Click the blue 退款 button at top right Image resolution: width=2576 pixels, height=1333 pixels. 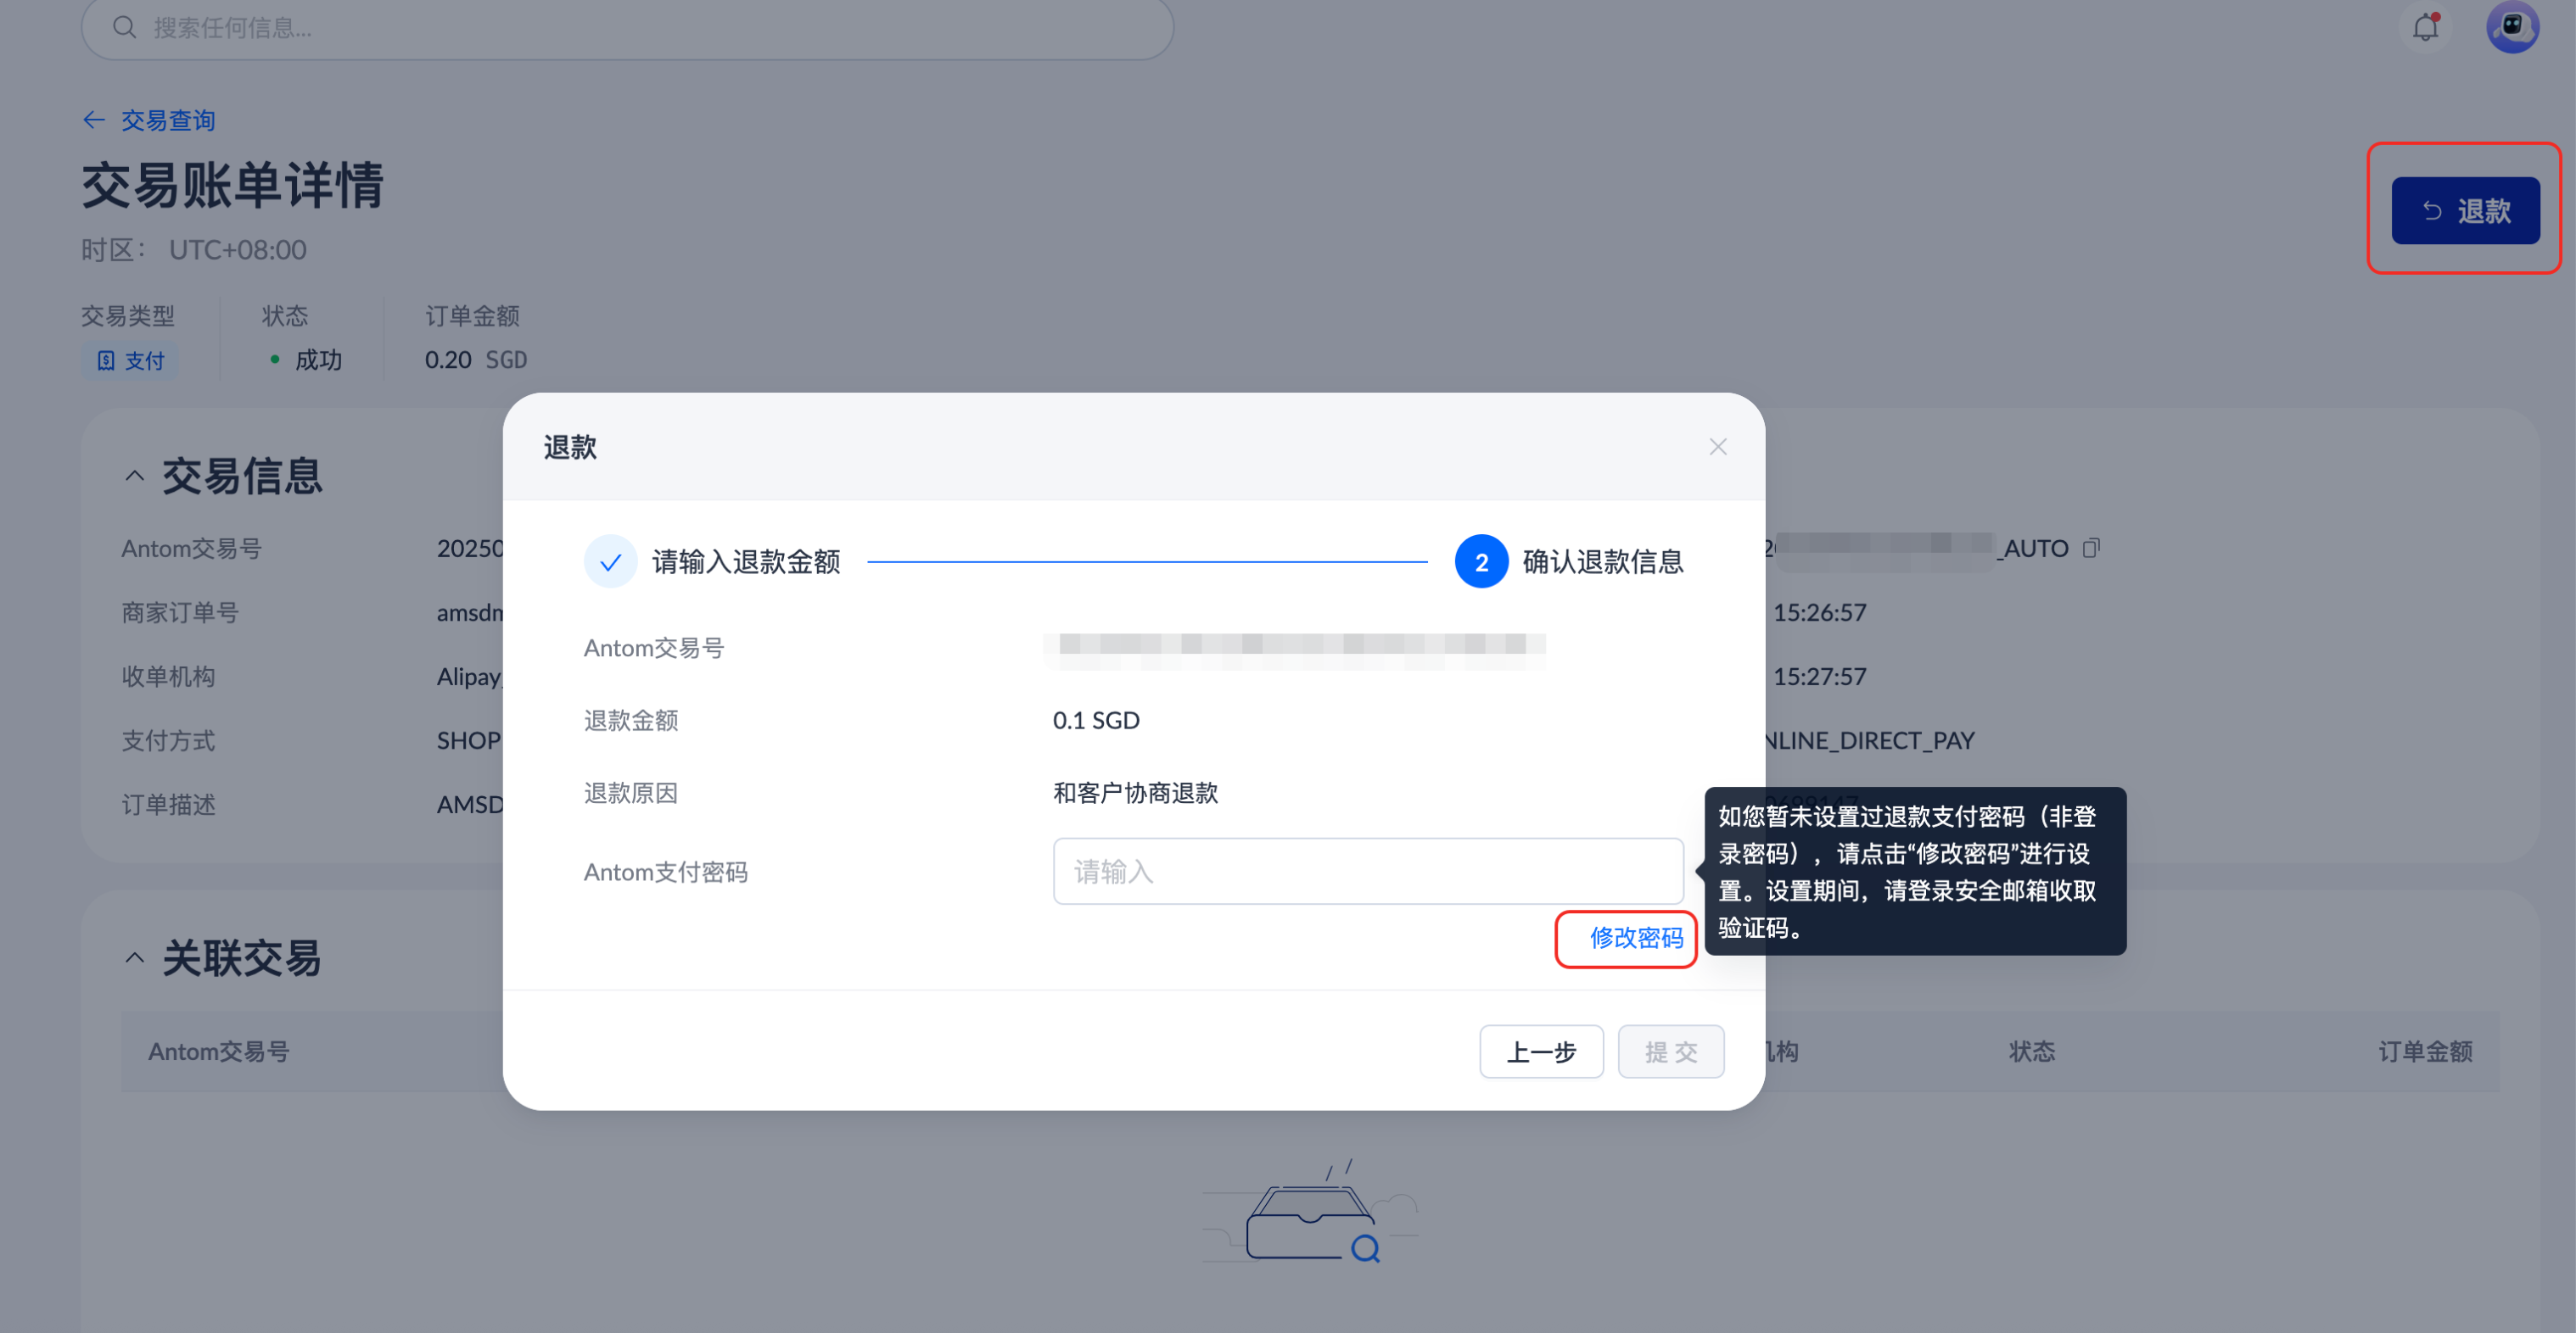tap(2464, 211)
